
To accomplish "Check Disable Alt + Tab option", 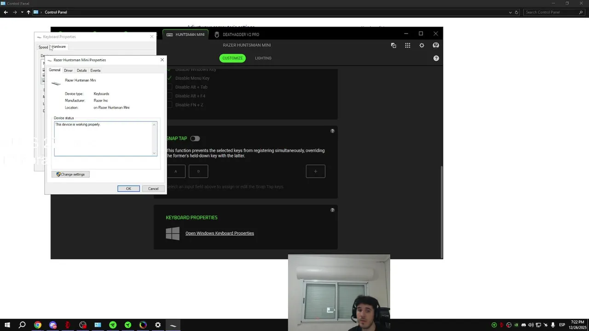I will [x=169, y=87].
